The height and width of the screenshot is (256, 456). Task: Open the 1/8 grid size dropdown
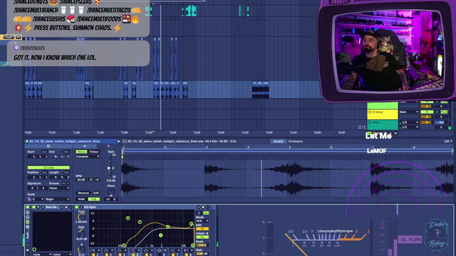tap(448, 142)
